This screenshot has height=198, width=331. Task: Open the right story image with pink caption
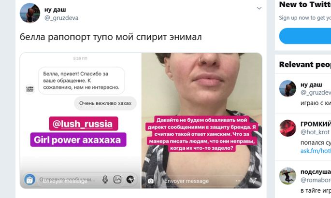[x=202, y=121]
